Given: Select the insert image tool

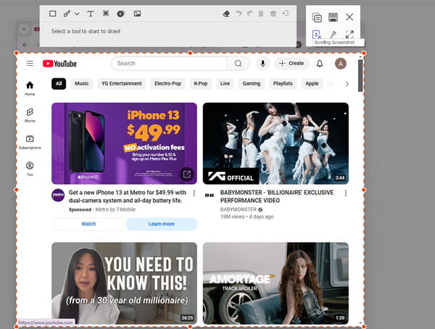Looking at the screenshot, I should point(137,14).
